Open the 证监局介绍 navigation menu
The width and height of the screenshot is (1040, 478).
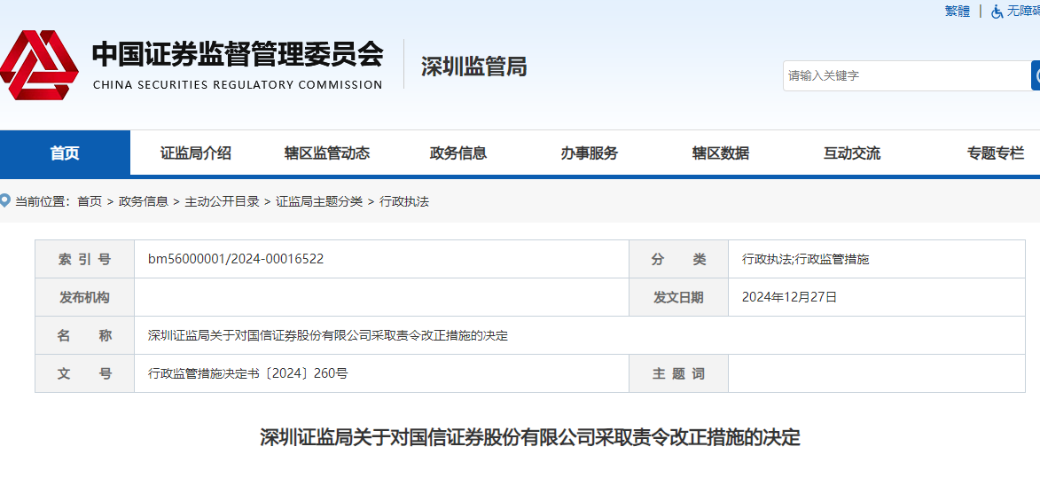[196, 153]
